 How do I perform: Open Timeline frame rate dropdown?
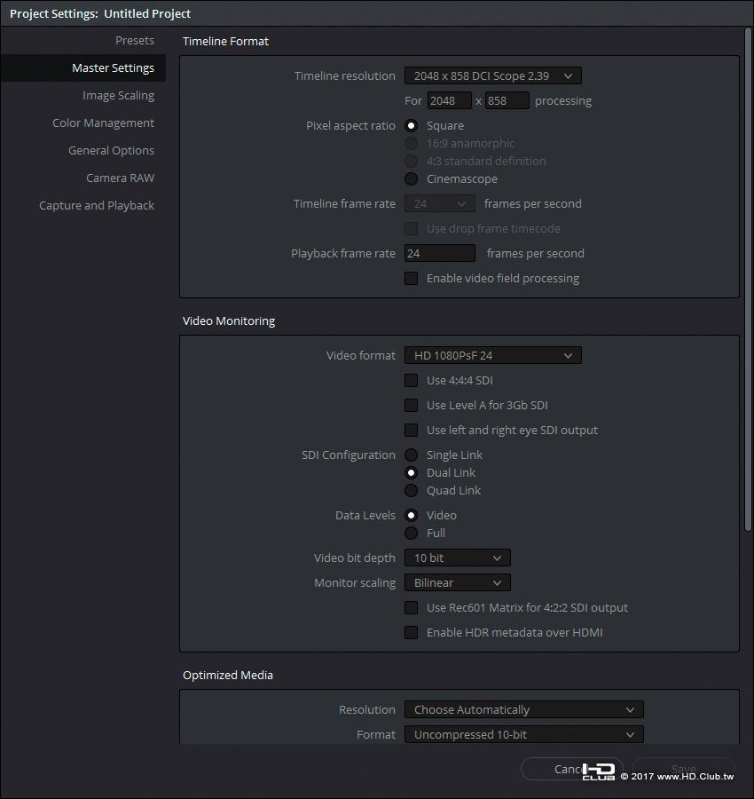coord(440,204)
